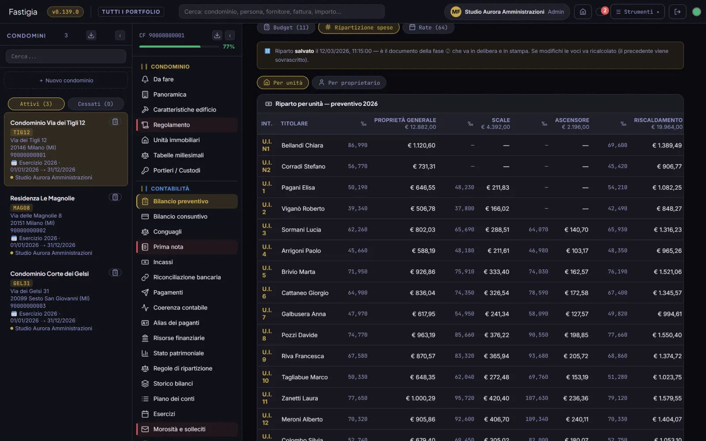The width and height of the screenshot is (706, 441).
Task: Click the download icon next to CF 90000000001
Action: 217,35
